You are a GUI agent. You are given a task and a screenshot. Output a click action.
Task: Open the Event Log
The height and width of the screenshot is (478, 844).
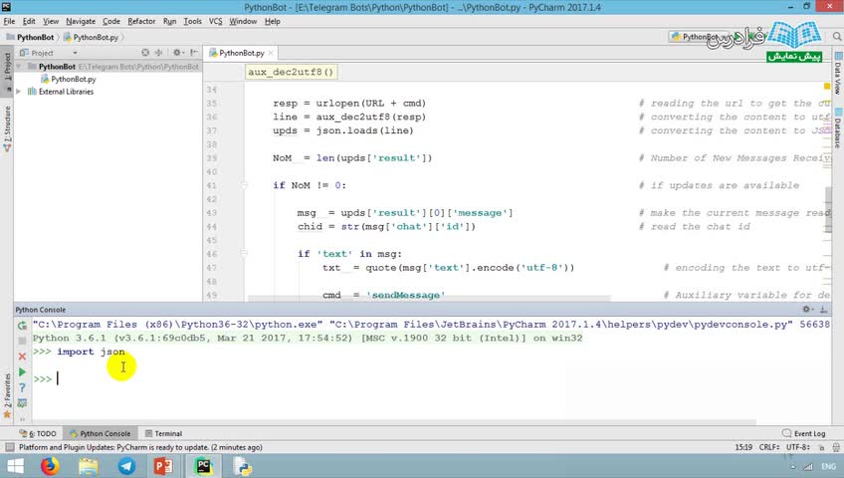803,433
